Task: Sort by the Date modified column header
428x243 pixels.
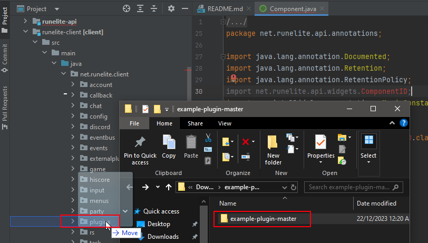Action: (376, 203)
